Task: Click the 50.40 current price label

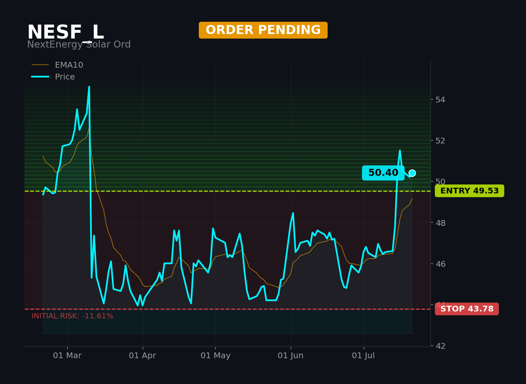Action: click(x=383, y=173)
